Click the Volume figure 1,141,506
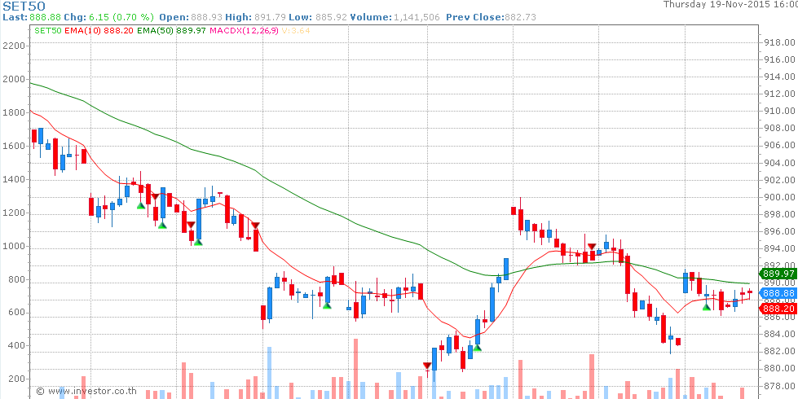The width and height of the screenshot is (798, 399). pyautogui.click(x=417, y=17)
